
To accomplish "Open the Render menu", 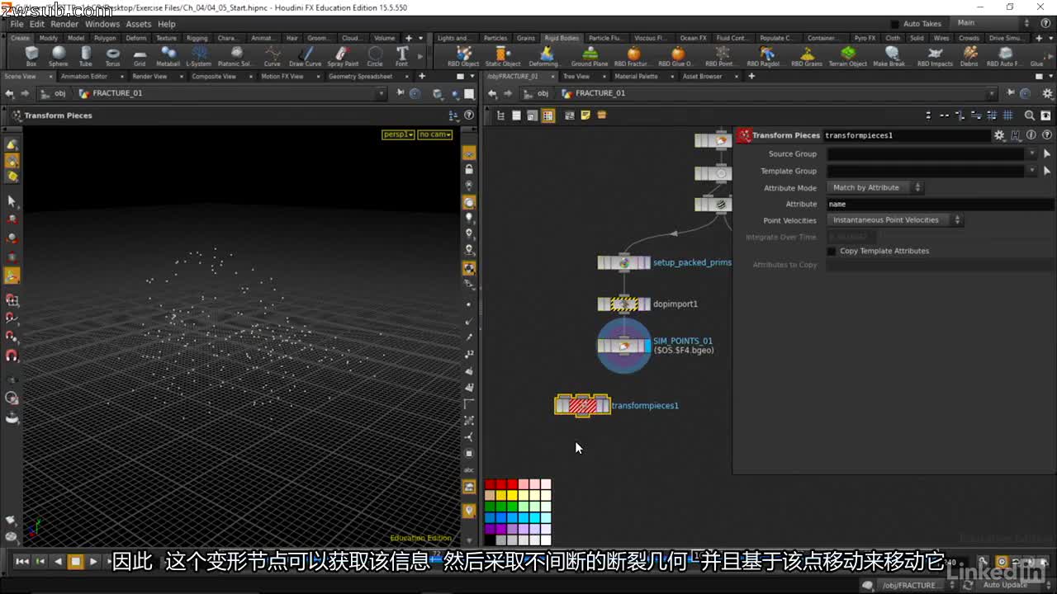I will pos(64,24).
